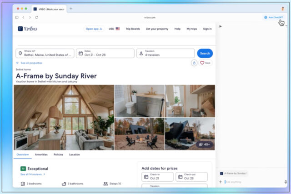
Task: Toggle Ask ChatGPT panel button
Action: point(274,17)
